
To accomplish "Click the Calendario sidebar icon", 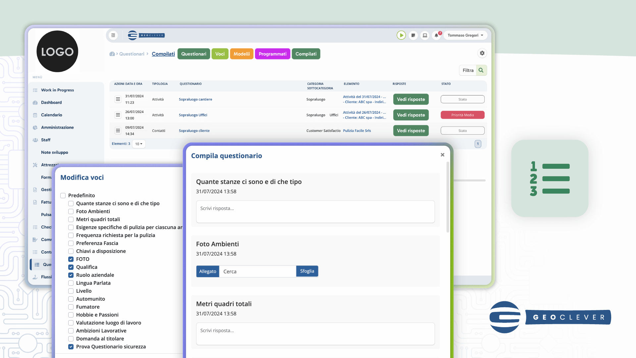I will pyautogui.click(x=35, y=115).
